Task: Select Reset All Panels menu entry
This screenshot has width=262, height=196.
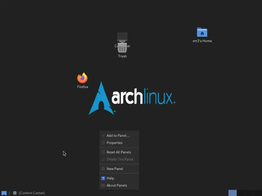Action: click(x=119, y=152)
